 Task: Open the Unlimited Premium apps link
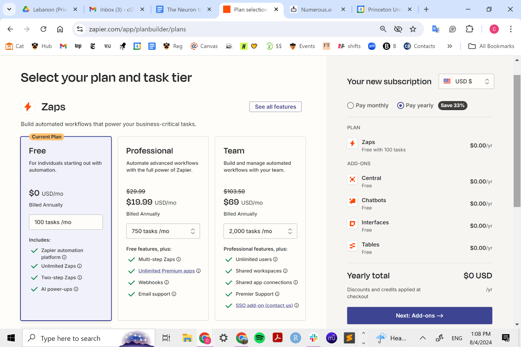166,271
